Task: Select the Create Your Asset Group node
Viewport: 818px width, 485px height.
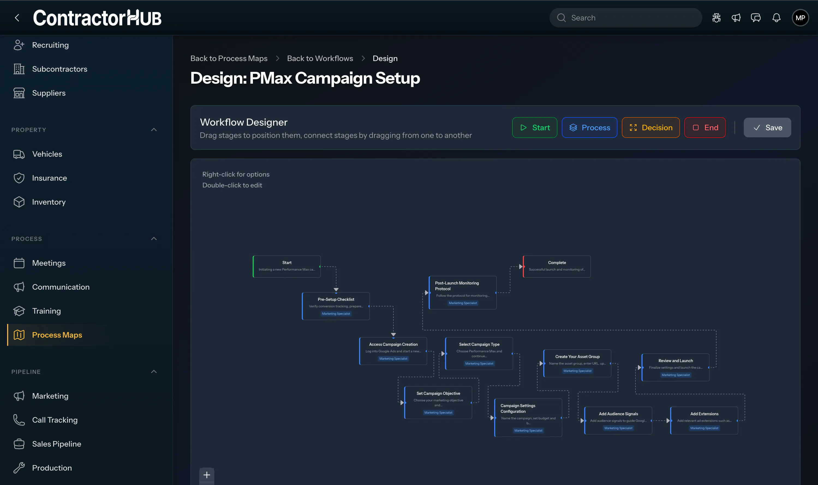Action: (x=577, y=363)
